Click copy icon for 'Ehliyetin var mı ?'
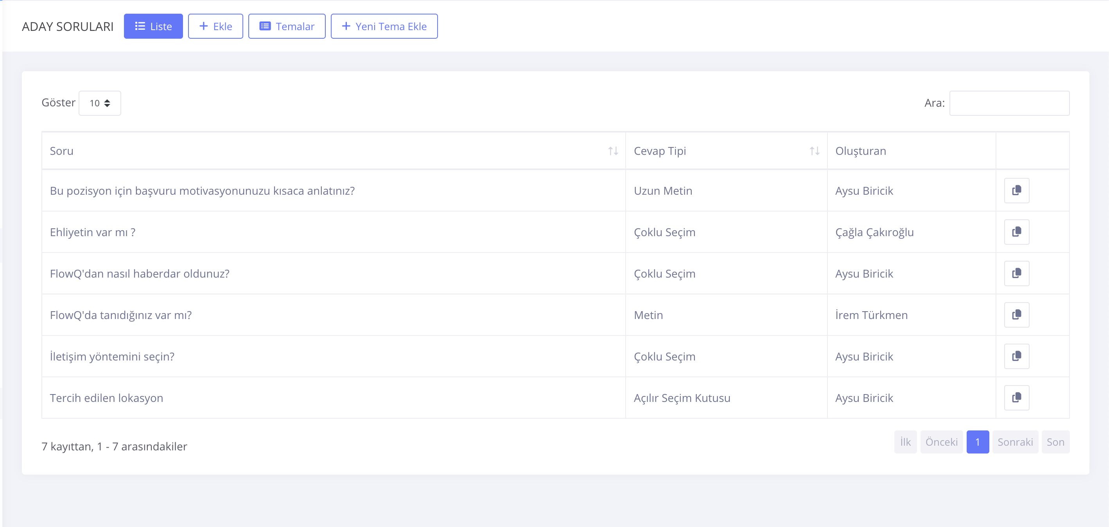 coord(1016,232)
